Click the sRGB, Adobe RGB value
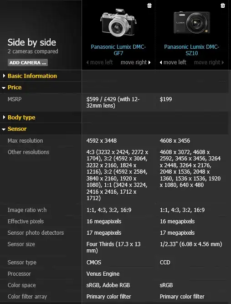 pyautogui.click(x=108, y=285)
